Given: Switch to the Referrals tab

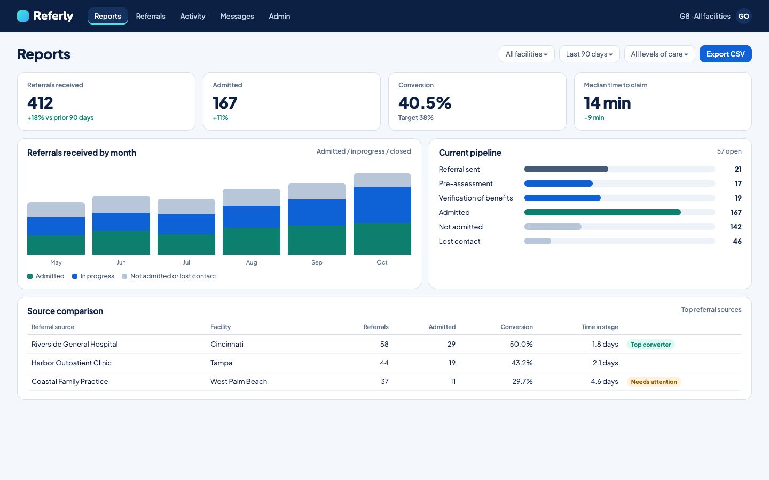Looking at the screenshot, I should 151,16.
